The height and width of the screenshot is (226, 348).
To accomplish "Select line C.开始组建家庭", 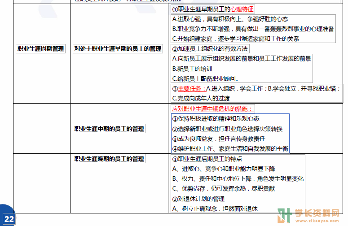I will click(236, 39).
